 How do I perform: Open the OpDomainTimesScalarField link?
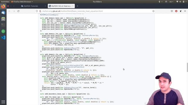click(x=76, y=72)
